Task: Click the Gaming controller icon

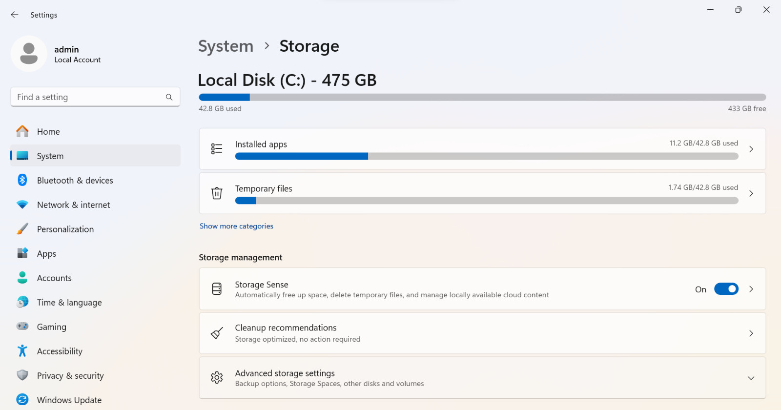Action: 22,326
